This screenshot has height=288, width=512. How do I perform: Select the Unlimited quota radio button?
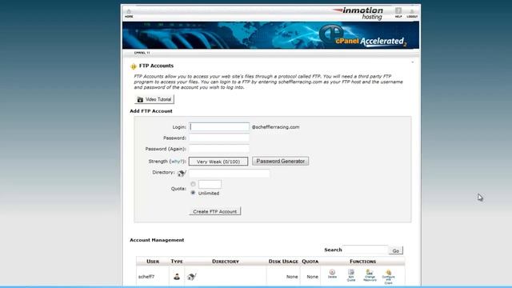tap(193, 193)
